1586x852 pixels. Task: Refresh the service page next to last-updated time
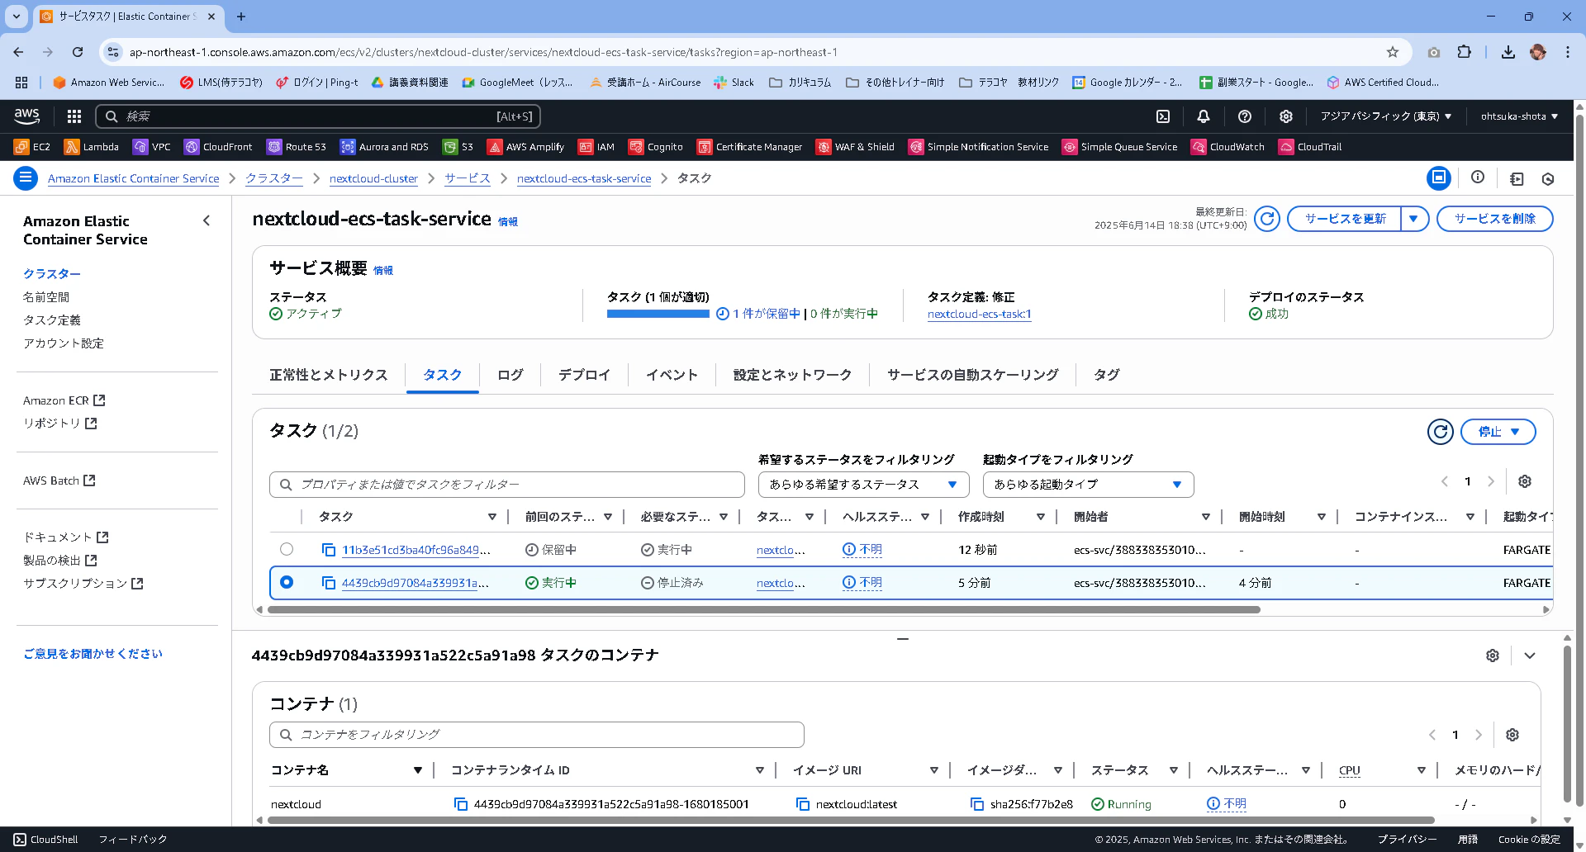click(x=1267, y=219)
